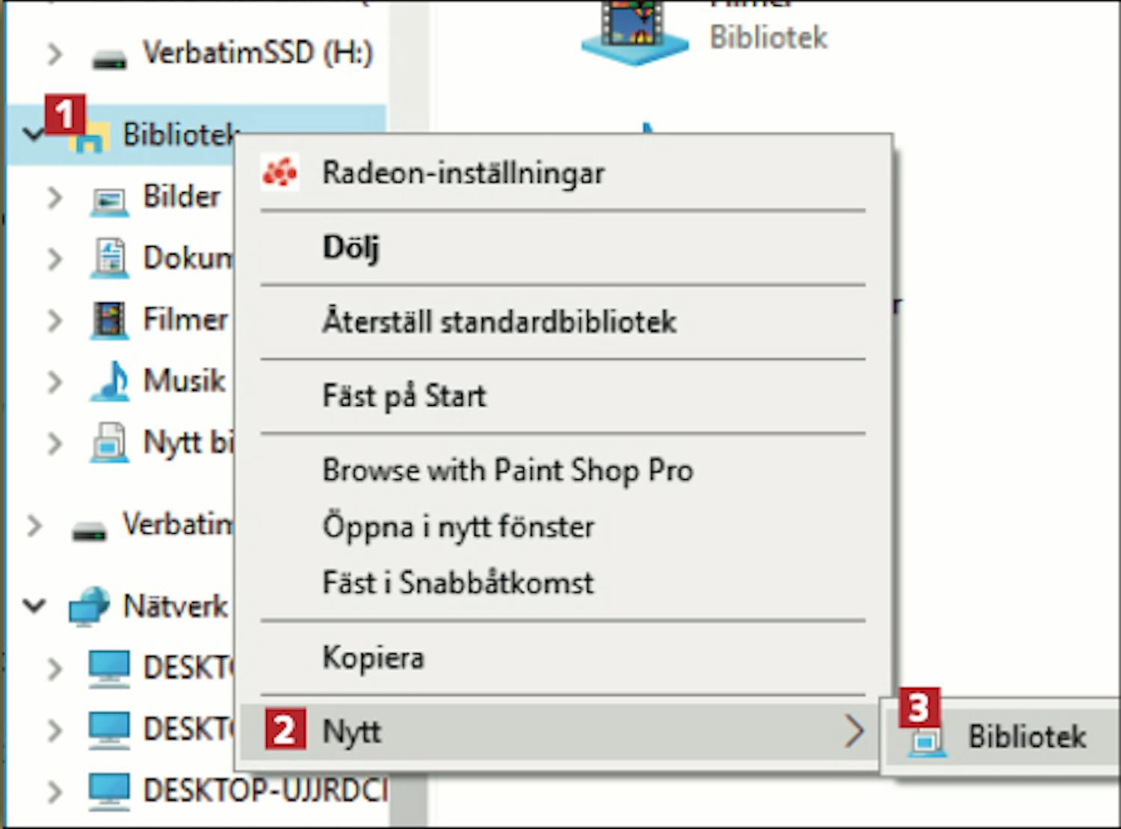Click the Filmer library icon

click(x=109, y=320)
